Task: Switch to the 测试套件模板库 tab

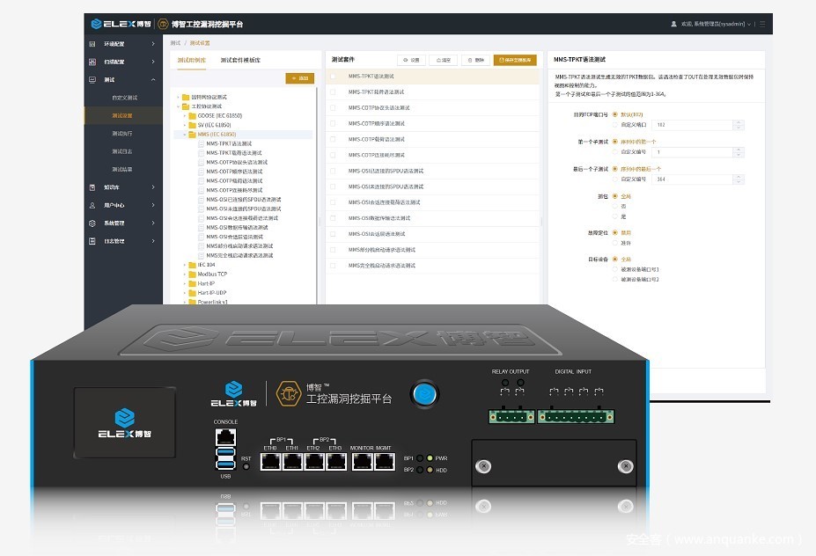Action: 240,60
